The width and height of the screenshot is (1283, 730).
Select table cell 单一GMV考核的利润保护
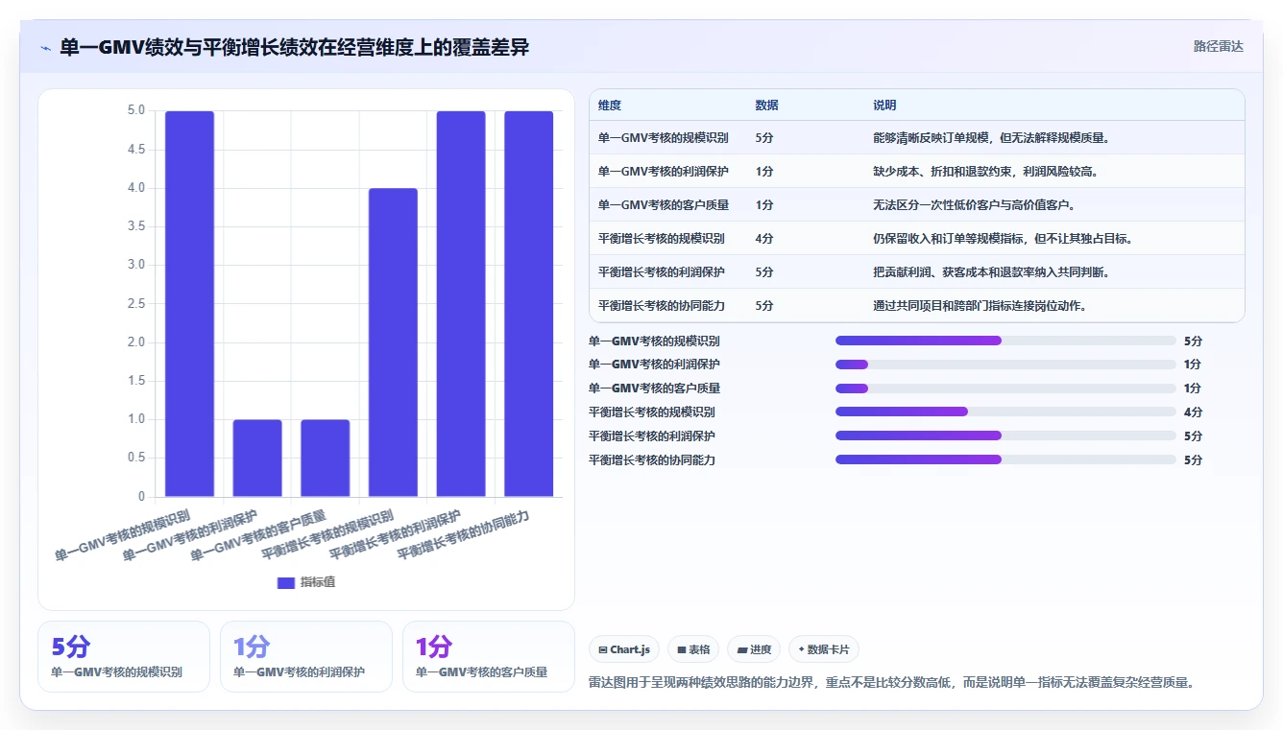(x=664, y=172)
